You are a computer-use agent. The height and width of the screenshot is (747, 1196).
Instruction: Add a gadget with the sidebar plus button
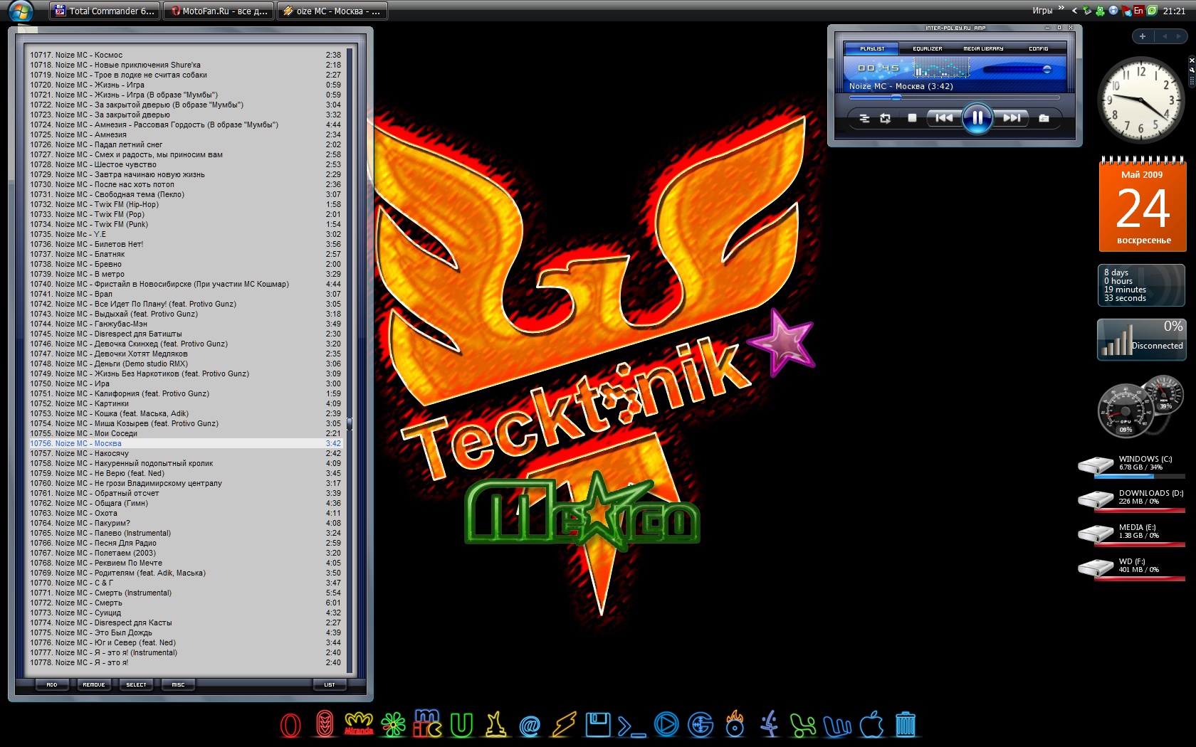point(1142,36)
